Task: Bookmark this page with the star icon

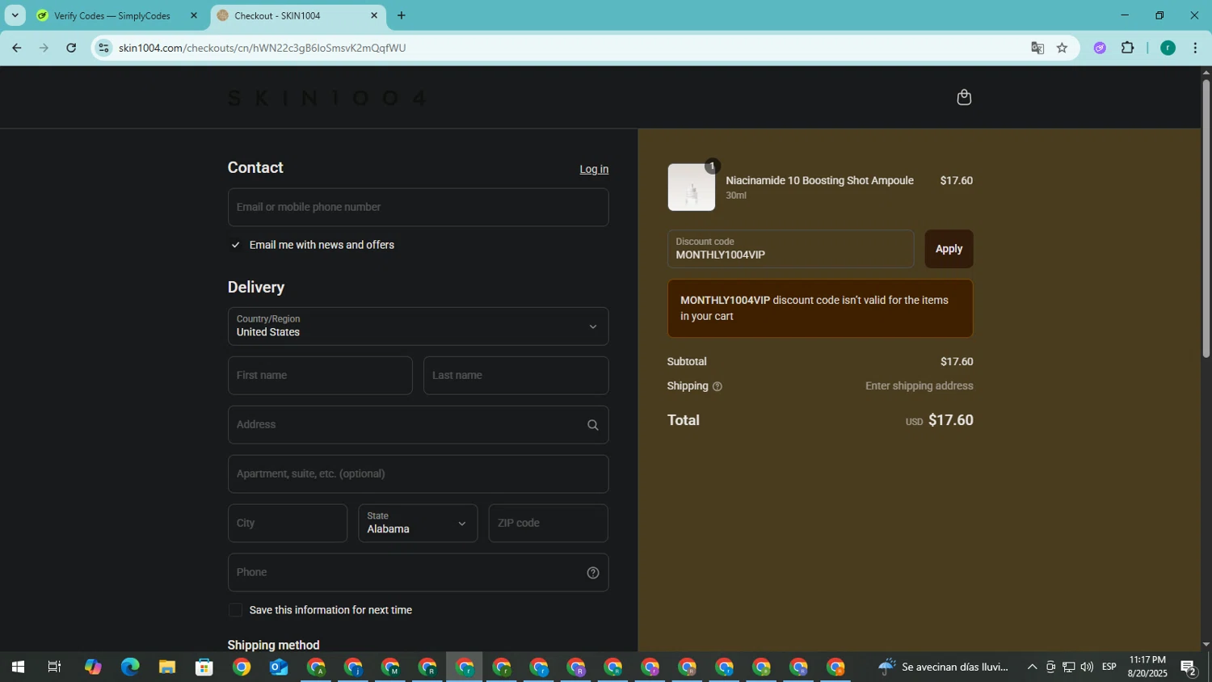Action: (x=1062, y=48)
